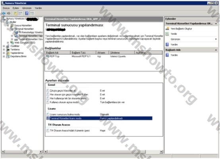Click the center pane horizontal scrollbar
This screenshot has width=220, height=159.
(104, 151)
